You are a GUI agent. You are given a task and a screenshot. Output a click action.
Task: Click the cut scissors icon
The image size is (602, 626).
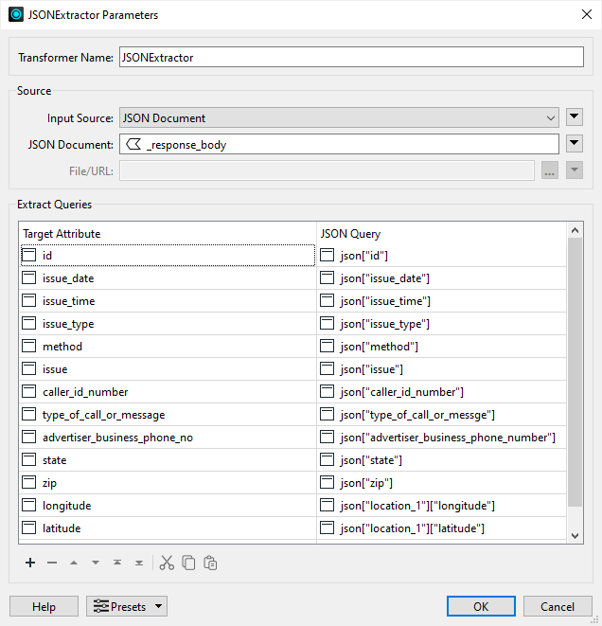167,563
